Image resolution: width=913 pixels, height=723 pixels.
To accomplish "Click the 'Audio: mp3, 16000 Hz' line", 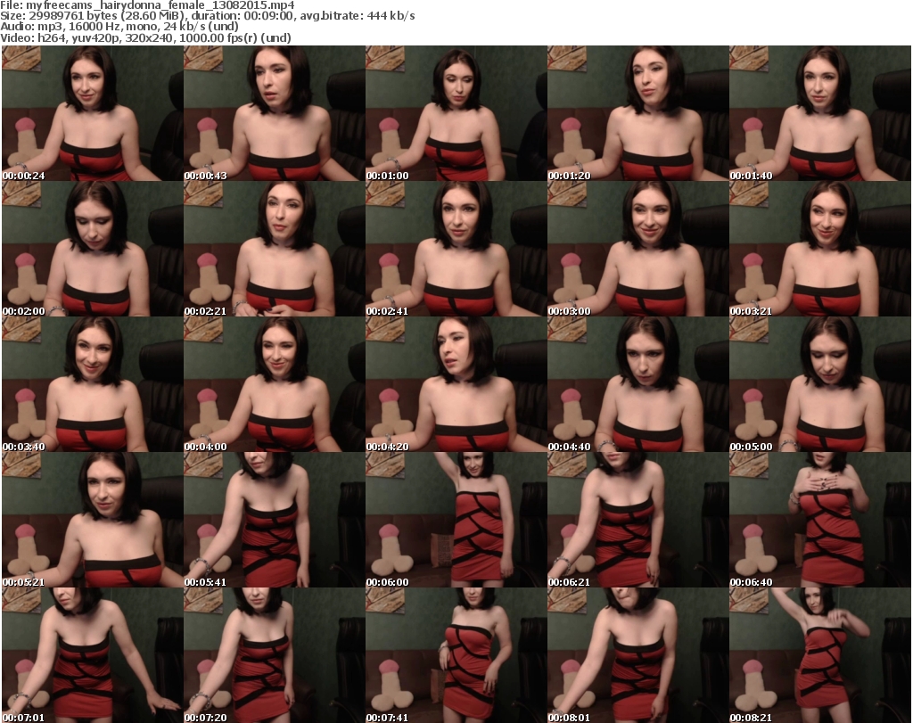I will tap(119, 27).
